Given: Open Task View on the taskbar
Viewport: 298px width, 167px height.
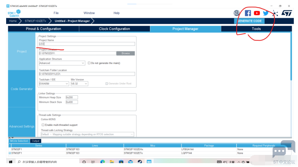Looking at the screenshot, I should (x=93, y=162).
